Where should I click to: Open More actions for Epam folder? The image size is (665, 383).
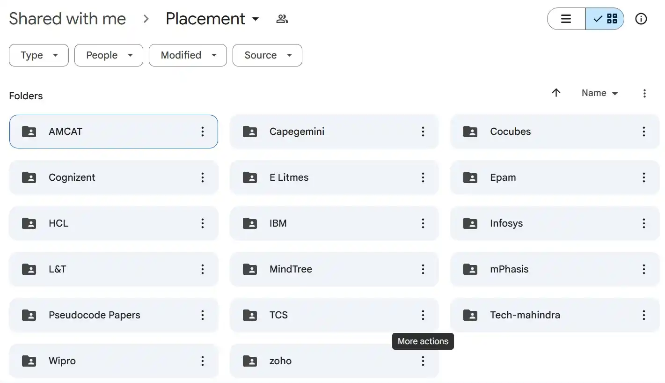(644, 177)
